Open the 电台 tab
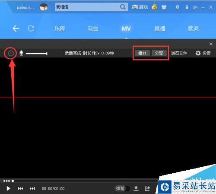The image size is (216, 194). tap(93, 29)
